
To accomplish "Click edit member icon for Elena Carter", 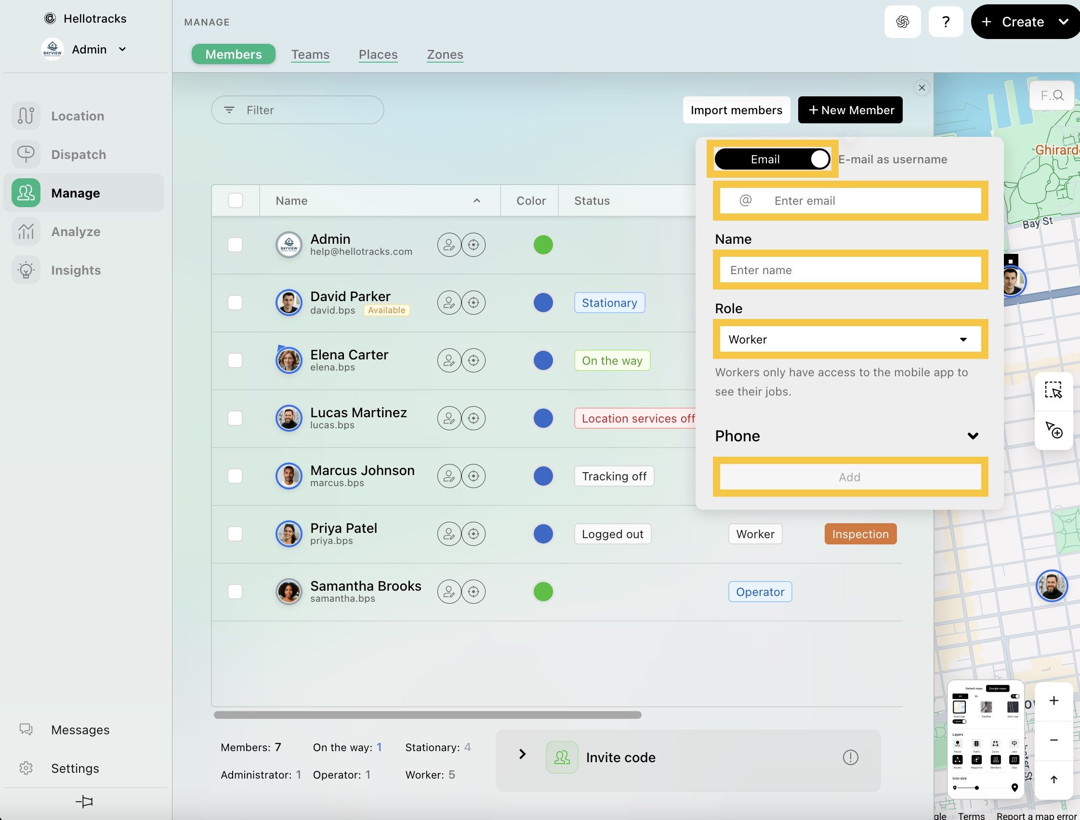I will coord(448,360).
